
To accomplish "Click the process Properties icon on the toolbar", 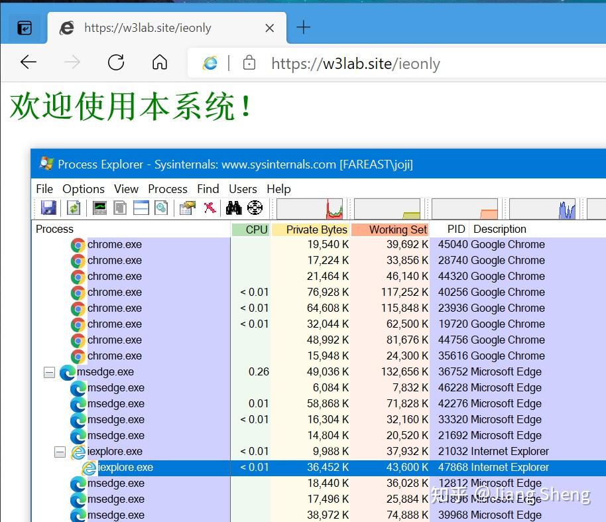I will click(x=186, y=208).
